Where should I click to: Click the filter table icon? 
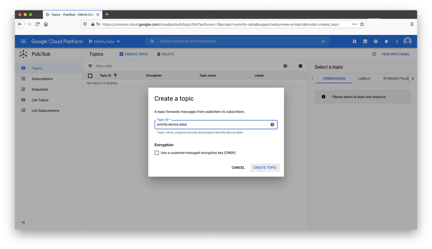90,66
